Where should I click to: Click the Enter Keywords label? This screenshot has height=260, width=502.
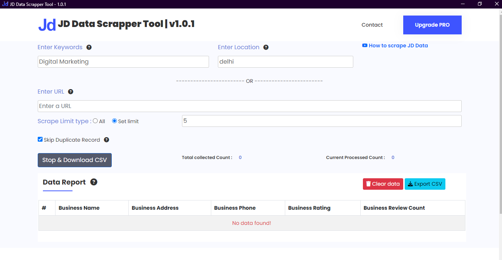(x=60, y=47)
